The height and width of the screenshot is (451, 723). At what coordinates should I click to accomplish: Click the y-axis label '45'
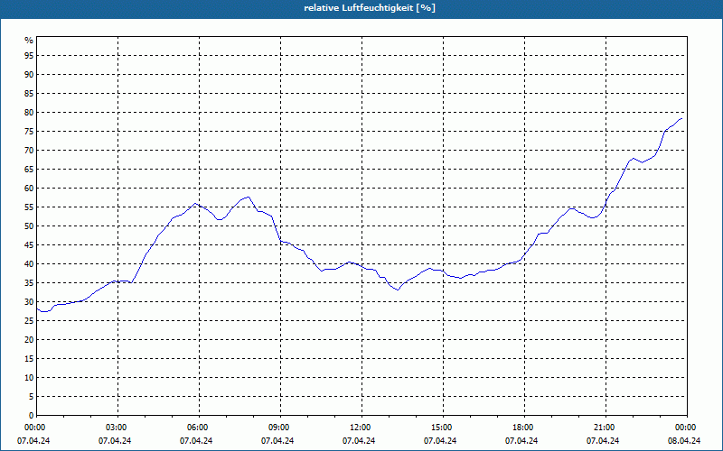[x=29, y=245]
